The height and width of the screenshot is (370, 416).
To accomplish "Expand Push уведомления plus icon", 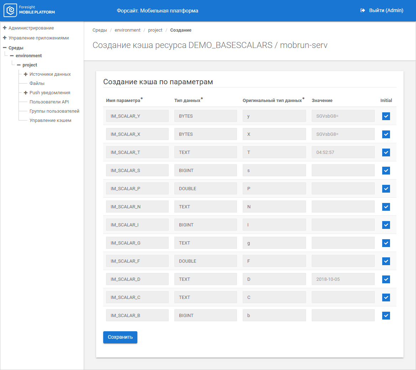I will click(x=26, y=93).
